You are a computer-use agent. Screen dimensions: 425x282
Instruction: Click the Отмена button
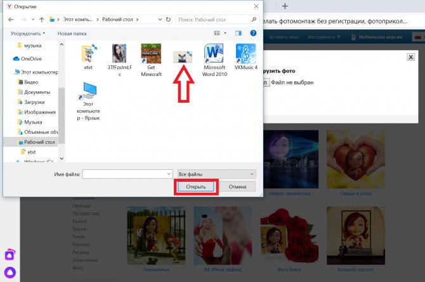point(237,187)
